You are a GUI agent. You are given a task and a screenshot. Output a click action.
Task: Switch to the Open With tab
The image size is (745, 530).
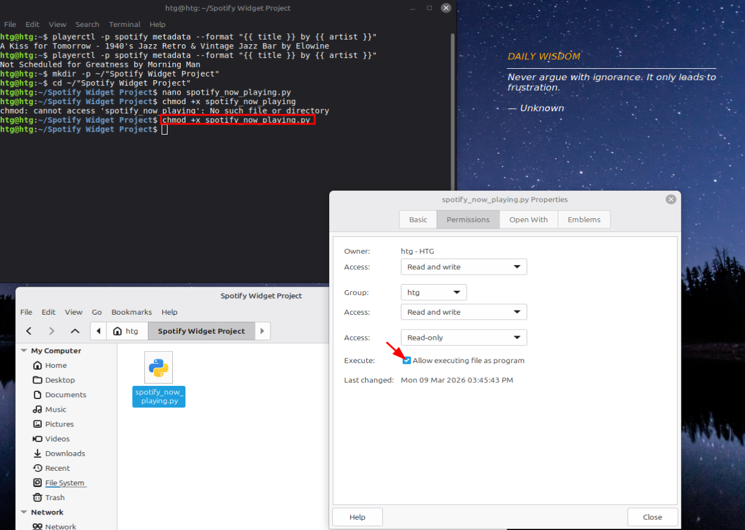pos(528,220)
